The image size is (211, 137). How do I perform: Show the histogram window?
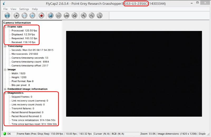point(66,16)
